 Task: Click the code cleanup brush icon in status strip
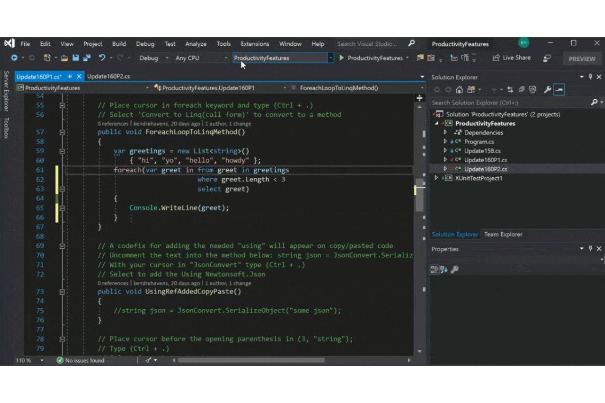(x=149, y=360)
